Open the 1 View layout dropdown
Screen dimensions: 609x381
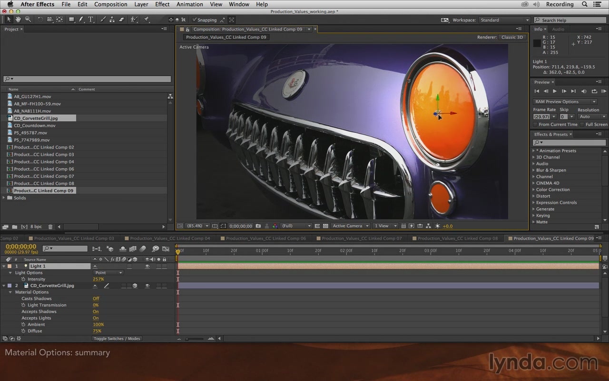tap(384, 226)
